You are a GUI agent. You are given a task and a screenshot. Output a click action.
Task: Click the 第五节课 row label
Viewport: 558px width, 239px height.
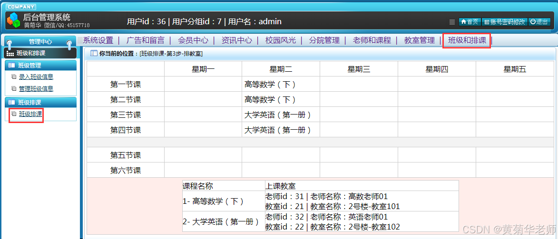[126, 155]
